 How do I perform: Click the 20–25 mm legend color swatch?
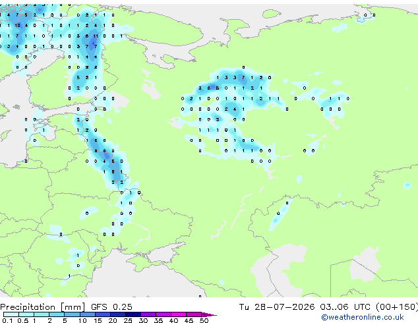pyautogui.click(x=118, y=314)
